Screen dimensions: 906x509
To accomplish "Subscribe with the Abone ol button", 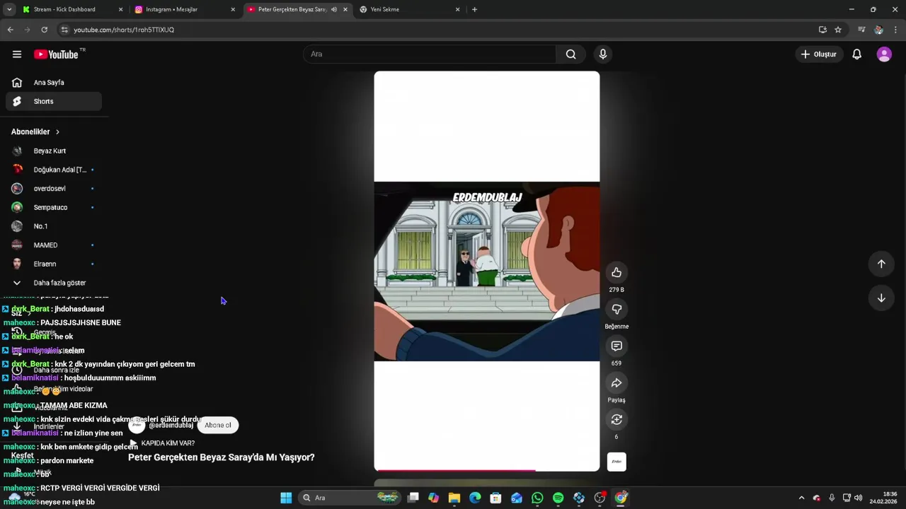I will (218, 425).
